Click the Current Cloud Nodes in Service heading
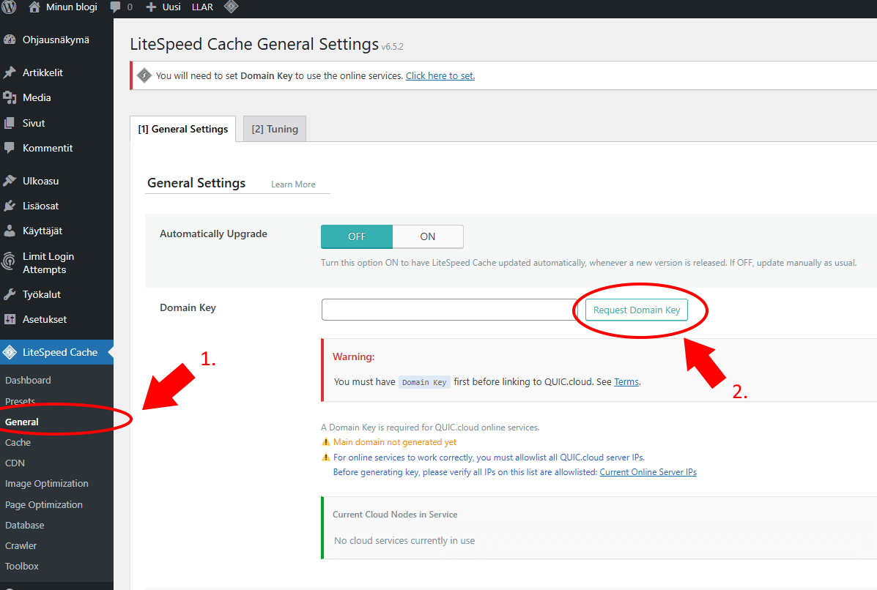This screenshot has width=877, height=590. point(395,515)
